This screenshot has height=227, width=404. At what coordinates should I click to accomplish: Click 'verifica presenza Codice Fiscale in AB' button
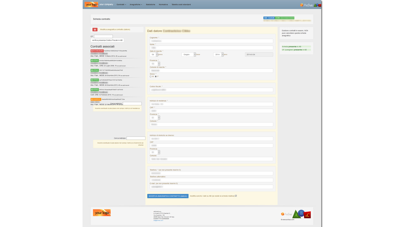pos(107,40)
